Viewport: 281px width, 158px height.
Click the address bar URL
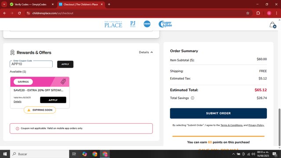pyautogui.click(x=53, y=13)
